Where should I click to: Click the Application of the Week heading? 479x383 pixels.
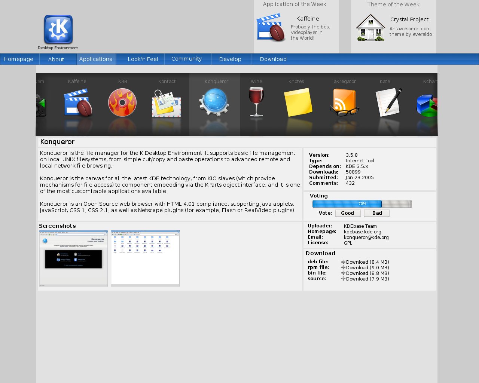[295, 4]
